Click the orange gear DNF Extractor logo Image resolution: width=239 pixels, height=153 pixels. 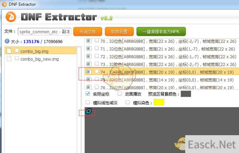(x=11, y=16)
